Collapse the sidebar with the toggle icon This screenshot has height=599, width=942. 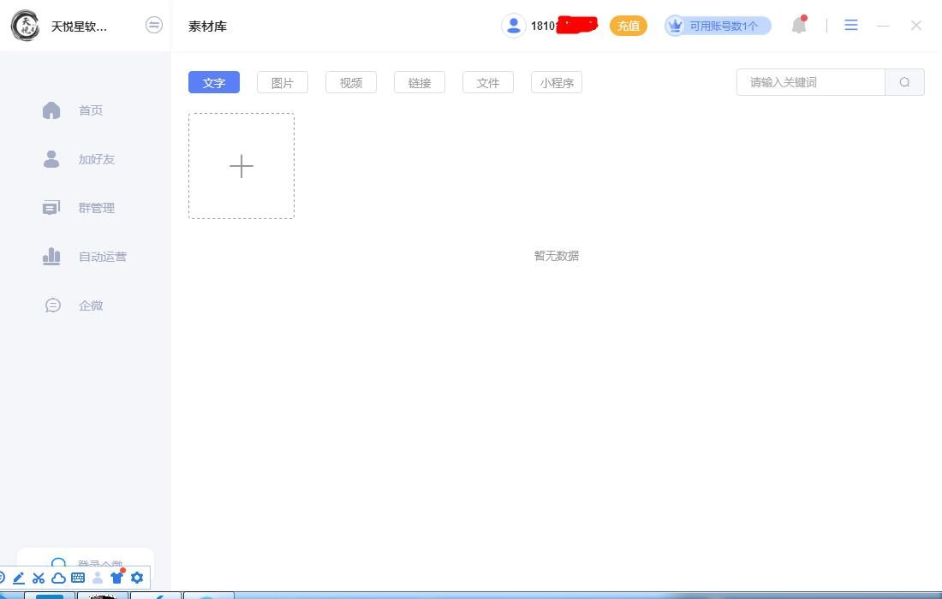click(154, 26)
